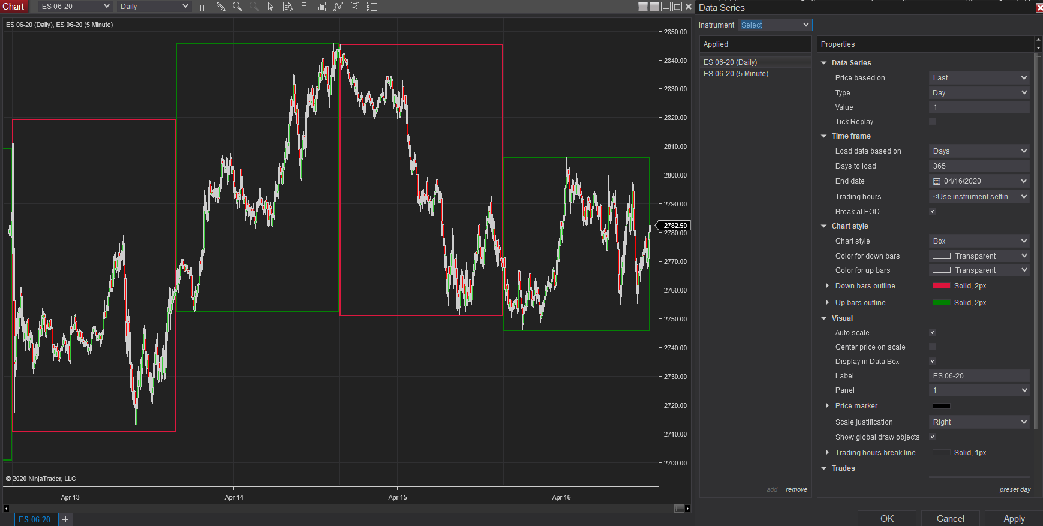Screen dimensions: 1043x526
Task: Open the Data Box icon
Action: point(288,7)
